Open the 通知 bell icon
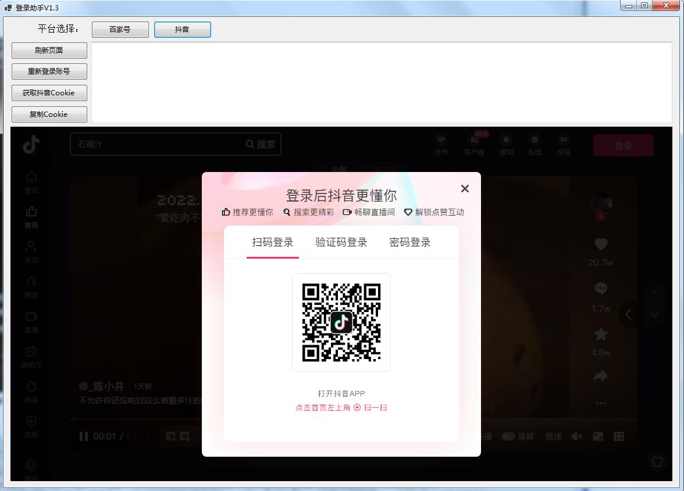This screenshot has height=491, width=684. (x=506, y=145)
